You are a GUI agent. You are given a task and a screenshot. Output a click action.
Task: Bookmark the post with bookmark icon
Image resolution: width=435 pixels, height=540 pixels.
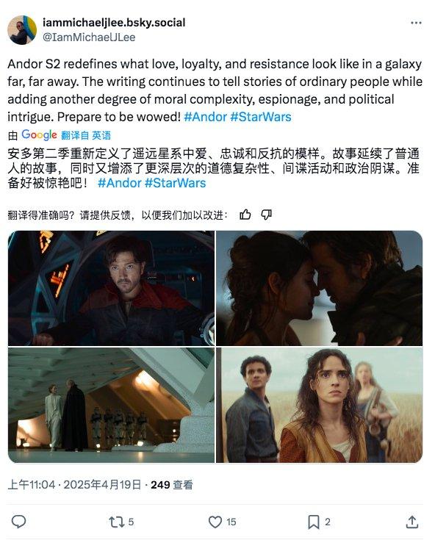click(314, 522)
